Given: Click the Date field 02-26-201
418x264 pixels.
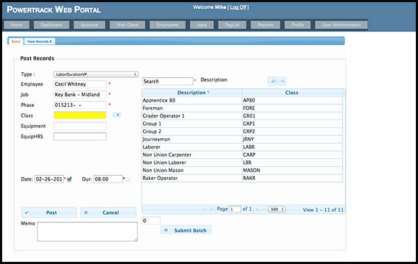Looking at the screenshot, I should click(49, 179).
